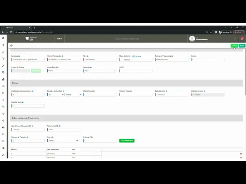Click the Conta Bancária field showing Stone
This screenshot has height=184, width=246.
pyautogui.click(x=64, y=71)
